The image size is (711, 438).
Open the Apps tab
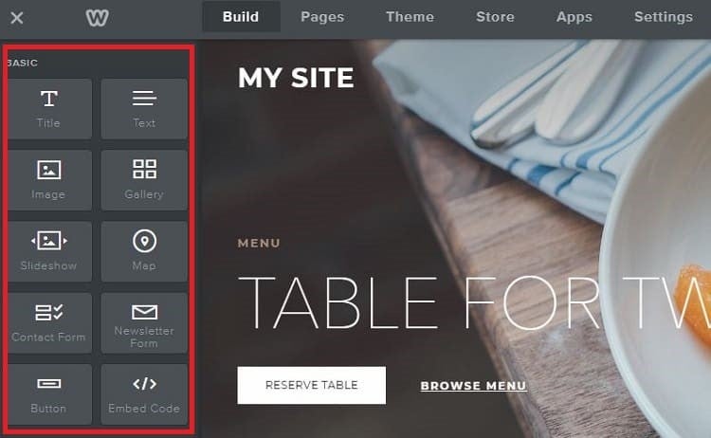[x=574, y=17]
